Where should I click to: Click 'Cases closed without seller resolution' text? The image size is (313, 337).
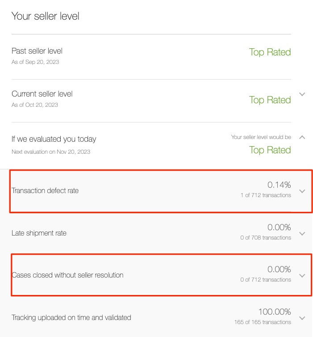tap(67, 275)
